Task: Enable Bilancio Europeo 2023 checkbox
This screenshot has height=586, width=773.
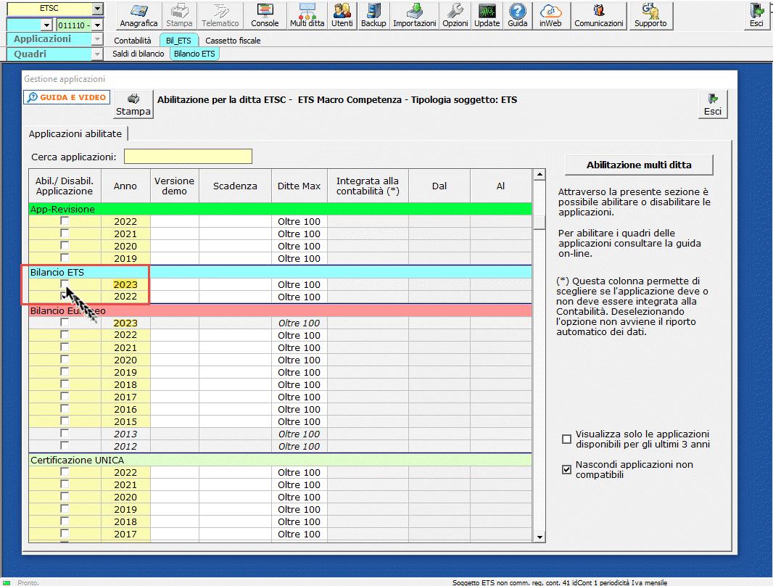Action: [65, 322]
